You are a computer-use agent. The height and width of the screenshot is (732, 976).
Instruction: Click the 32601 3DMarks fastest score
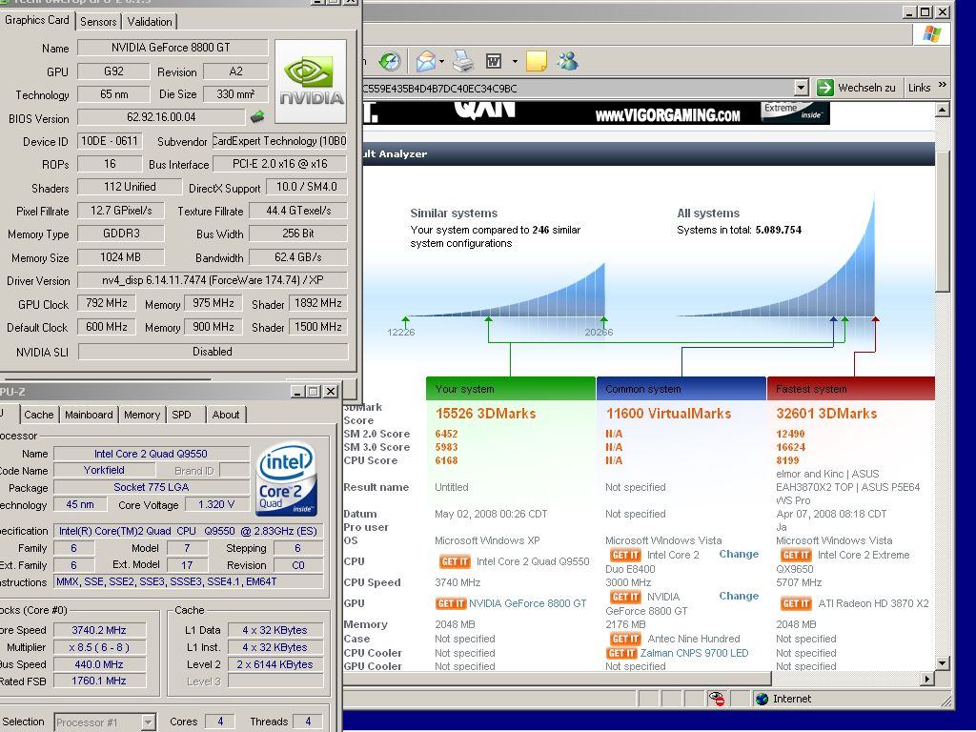[826, 414]
